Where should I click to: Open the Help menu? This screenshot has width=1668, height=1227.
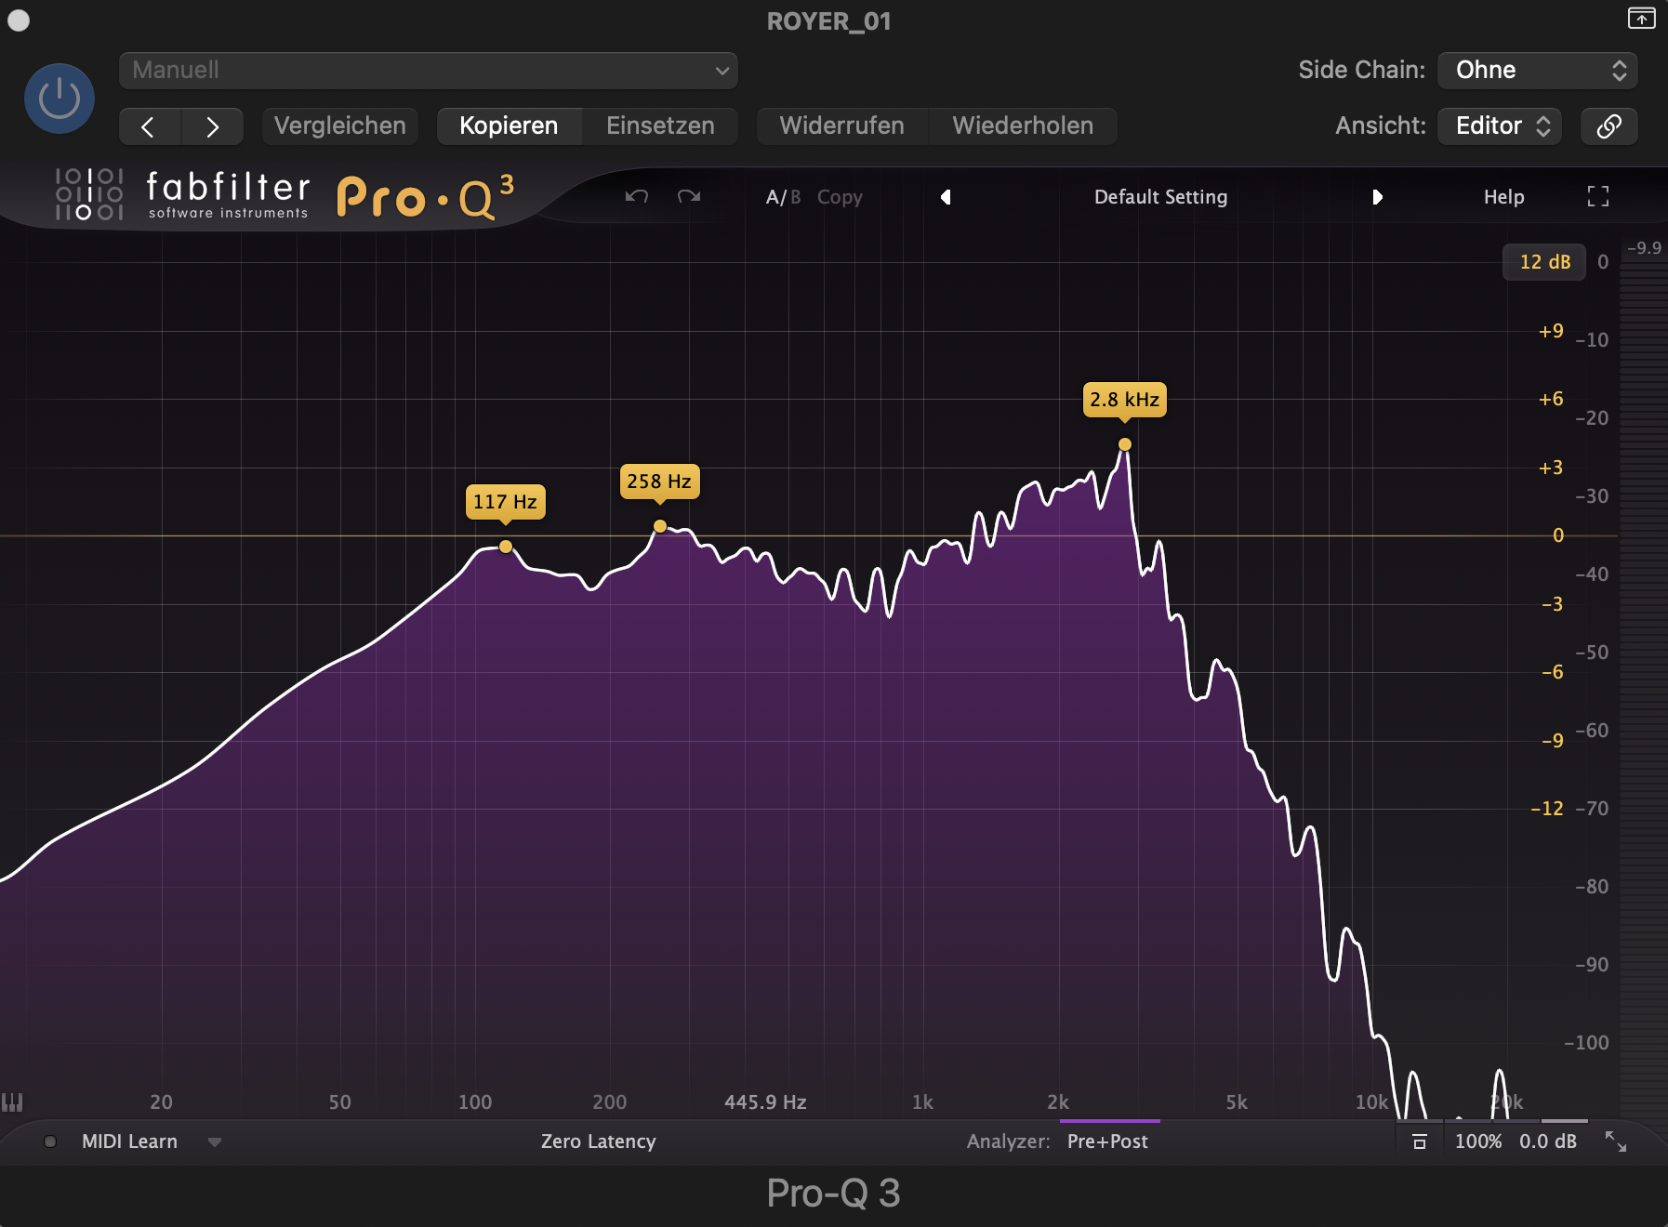coord(1503,197)
